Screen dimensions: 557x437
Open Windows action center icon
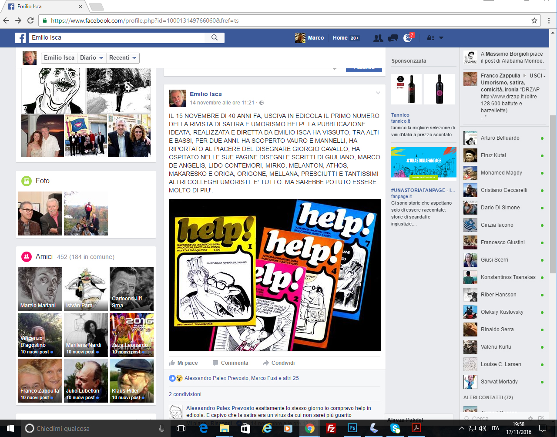[543, 429]
